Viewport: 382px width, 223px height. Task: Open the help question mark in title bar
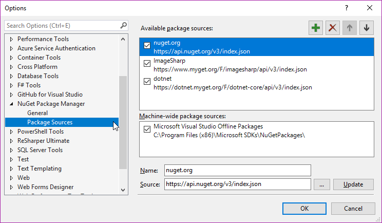[347, 8]
